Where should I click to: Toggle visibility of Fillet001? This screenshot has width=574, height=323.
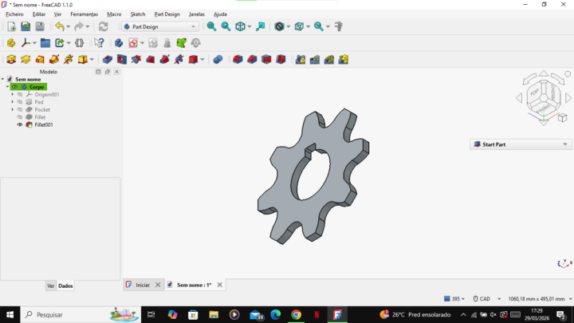coord(20,125)
